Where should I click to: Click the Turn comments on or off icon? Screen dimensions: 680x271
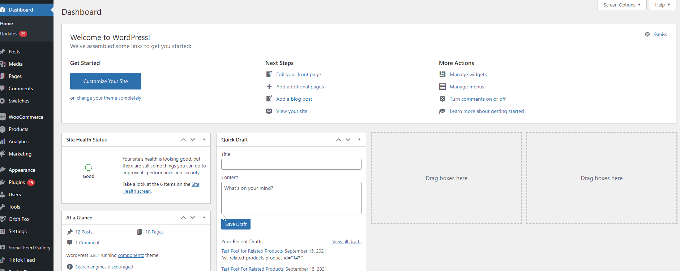click(442, 99)
